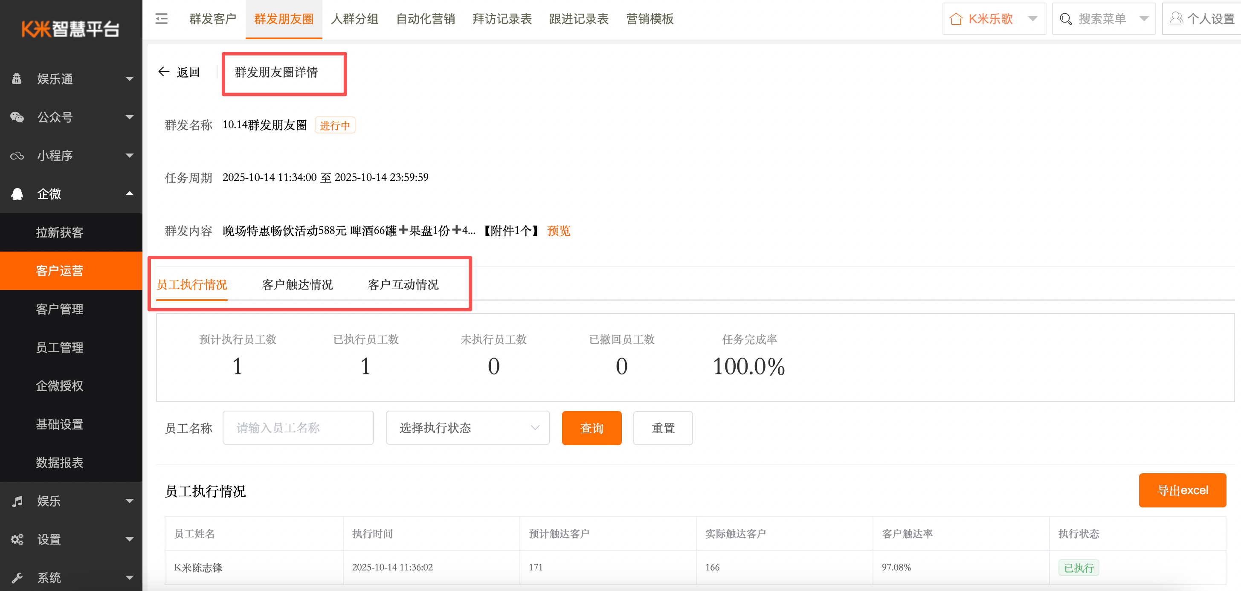
Task: Click the 预览 link
Action: pos(558,231)
